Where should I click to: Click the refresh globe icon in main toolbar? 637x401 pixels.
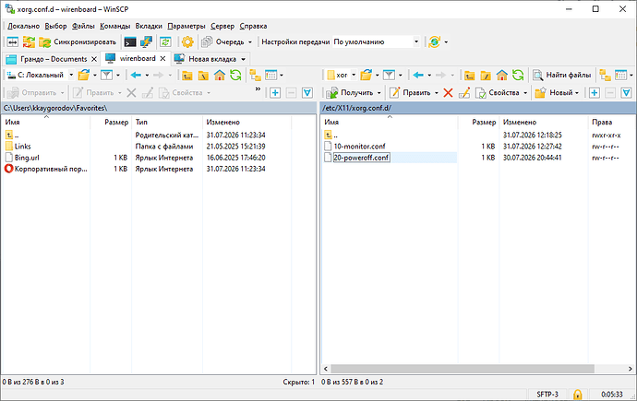tap(434, 41)
